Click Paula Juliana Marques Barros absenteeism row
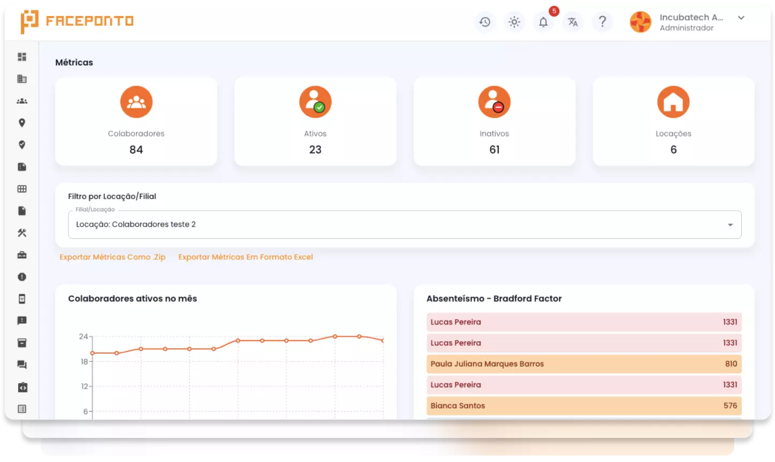This screenshot has height=462, width=775. pos(583,364)
